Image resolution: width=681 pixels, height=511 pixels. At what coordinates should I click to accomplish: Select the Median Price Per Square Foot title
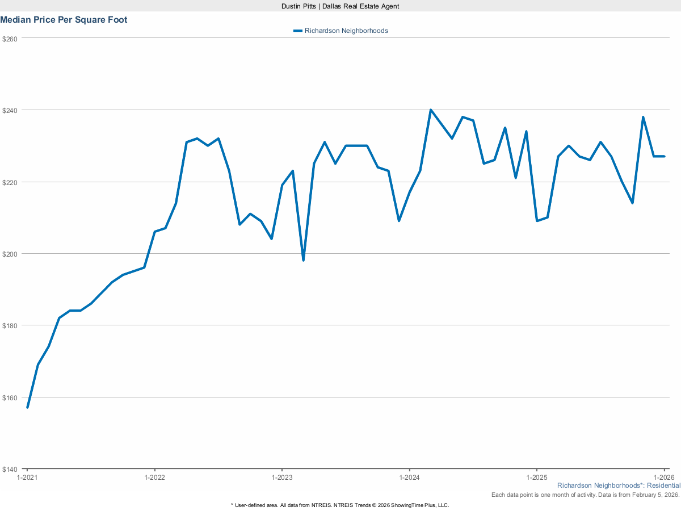point(64,19)
